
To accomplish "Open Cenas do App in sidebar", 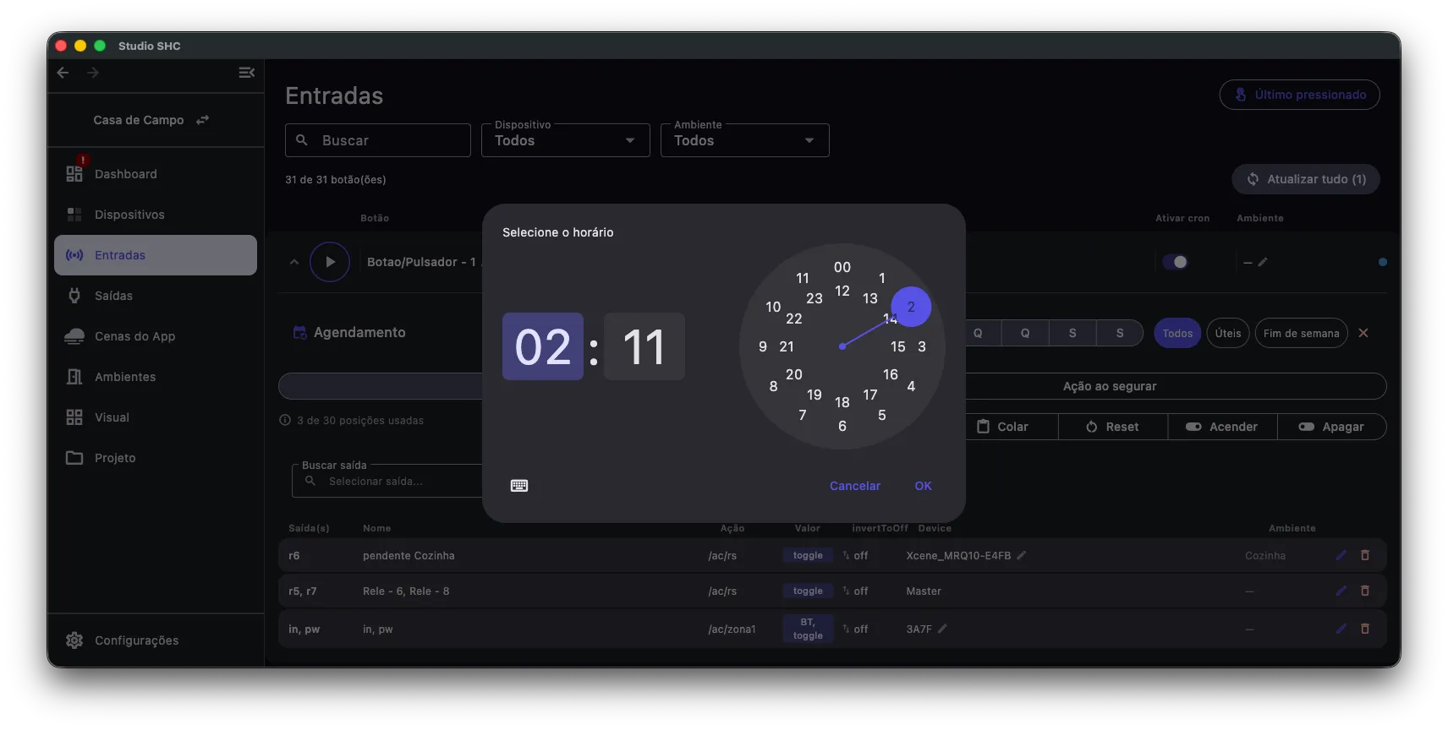I will pyautogui.click(x=155, y=336).
